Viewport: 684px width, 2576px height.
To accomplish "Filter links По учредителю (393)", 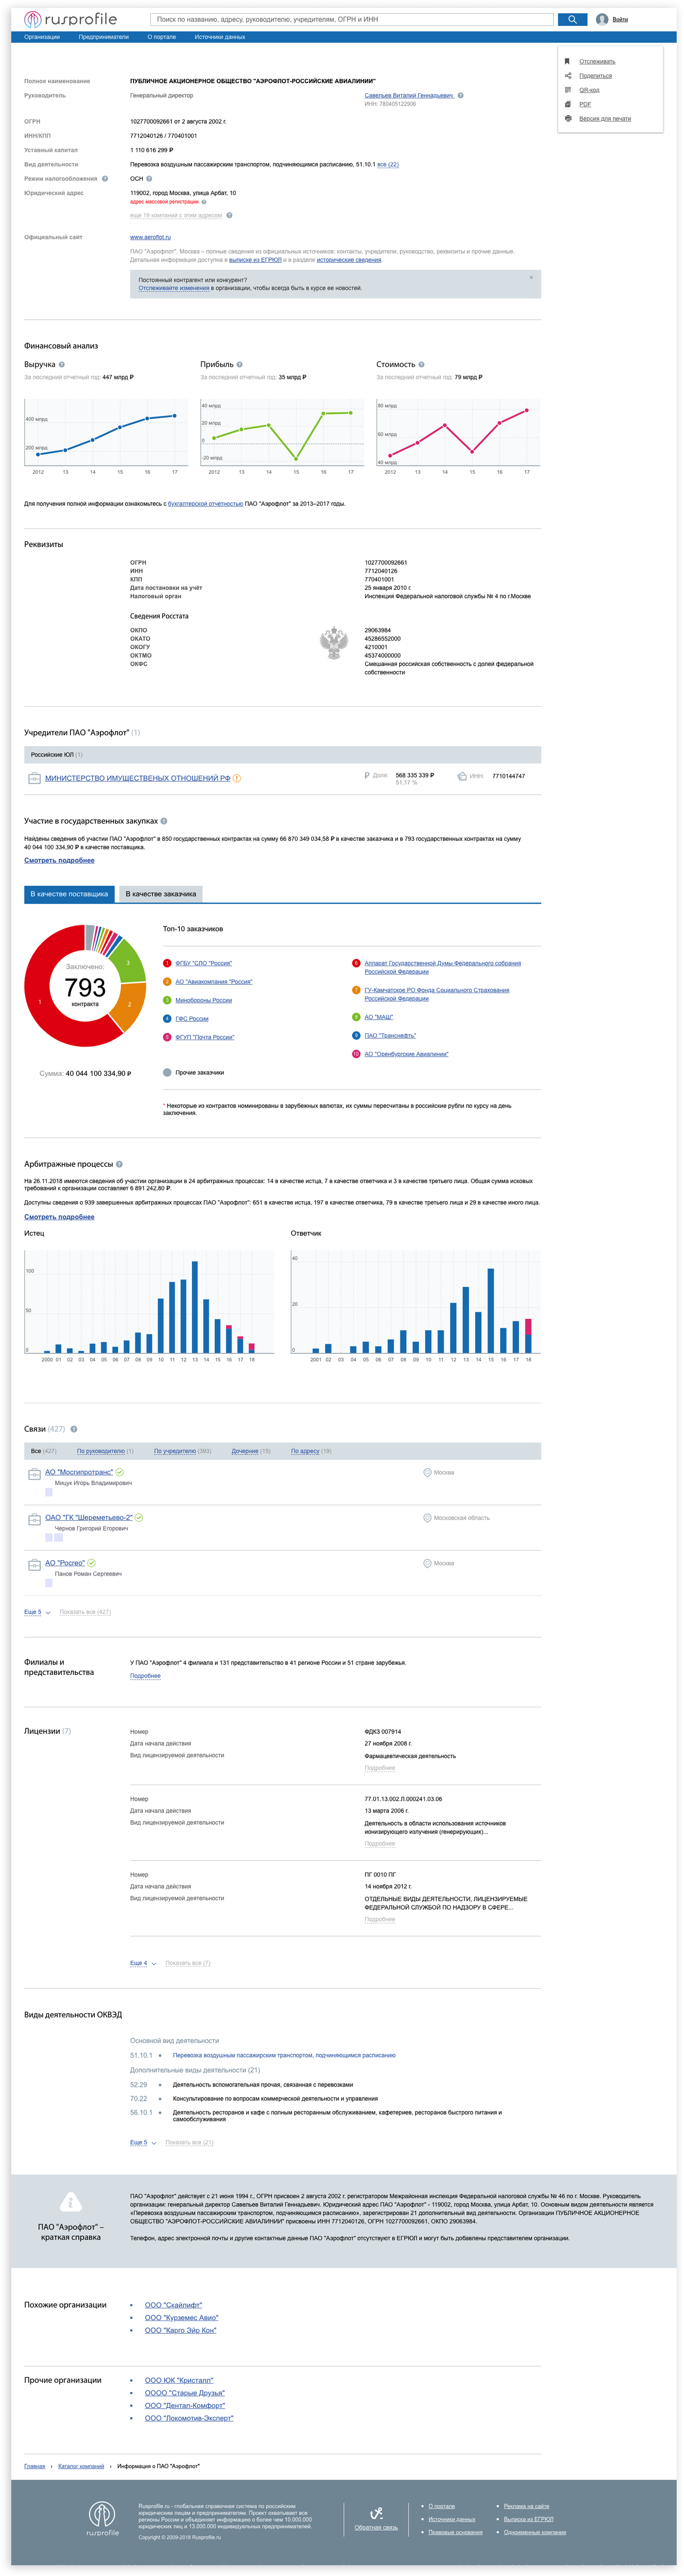I will click(x=182, y=1451).
